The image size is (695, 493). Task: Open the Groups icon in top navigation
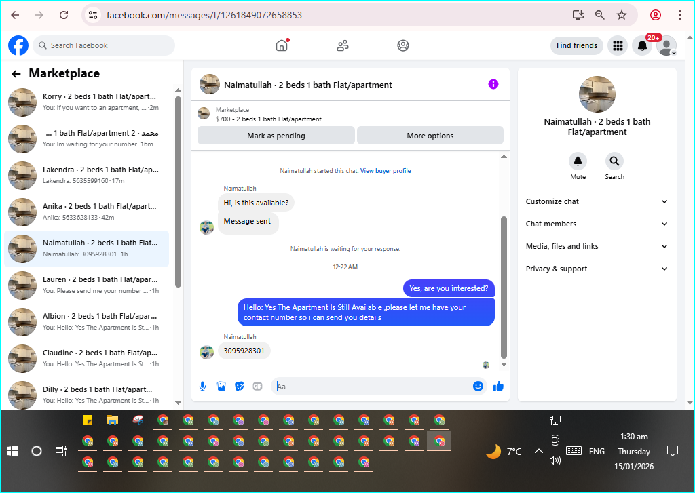(x=403, y=45)
